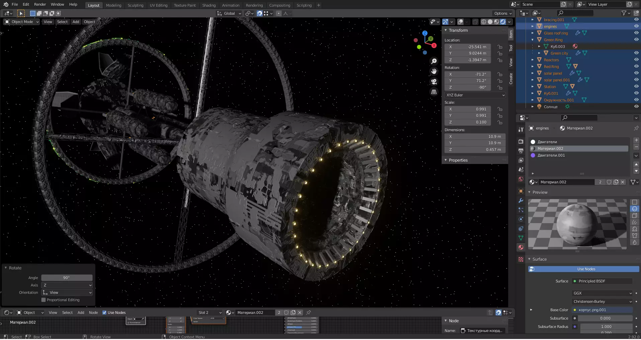Expand the Properties panel in sidebar
Screen dimensions: 641x340
[446, 160]
